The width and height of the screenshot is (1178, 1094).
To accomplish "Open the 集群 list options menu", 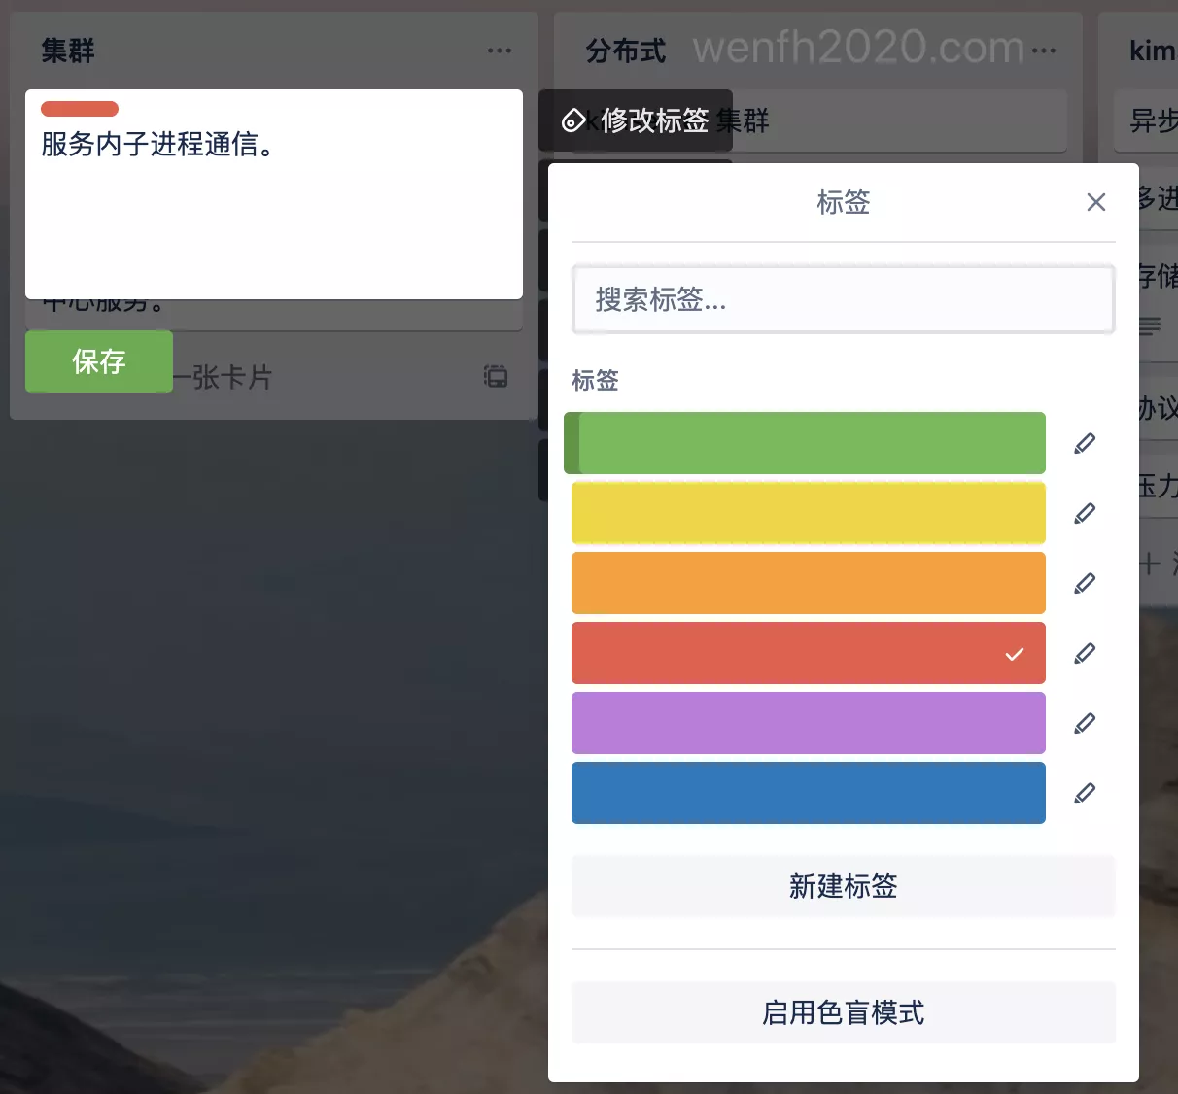I will click(x=500, y=51).
